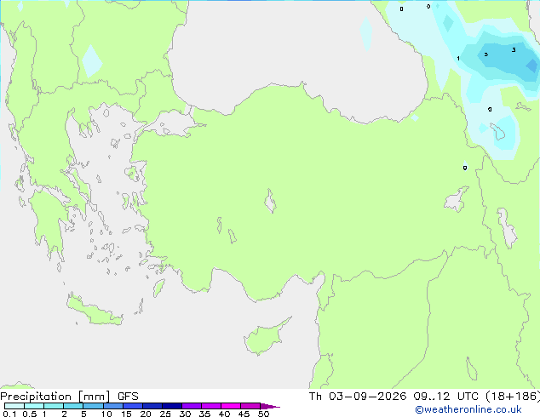The image size is (540, 417).
Task: Pick the 5–10 mm legend swatch
Action: [93, 406]
